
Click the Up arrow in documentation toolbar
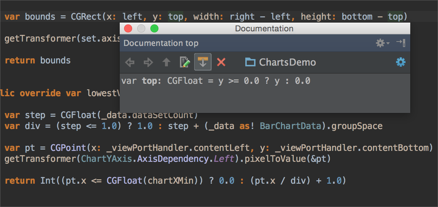tap(166, 62)
